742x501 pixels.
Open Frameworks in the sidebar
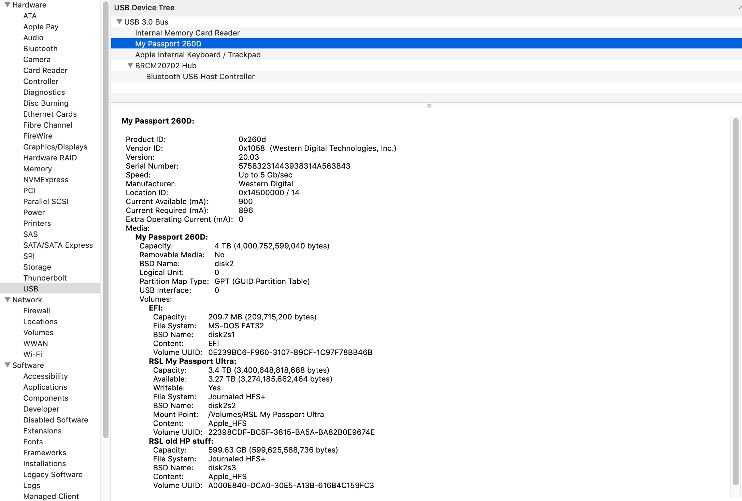pos(45,453)
